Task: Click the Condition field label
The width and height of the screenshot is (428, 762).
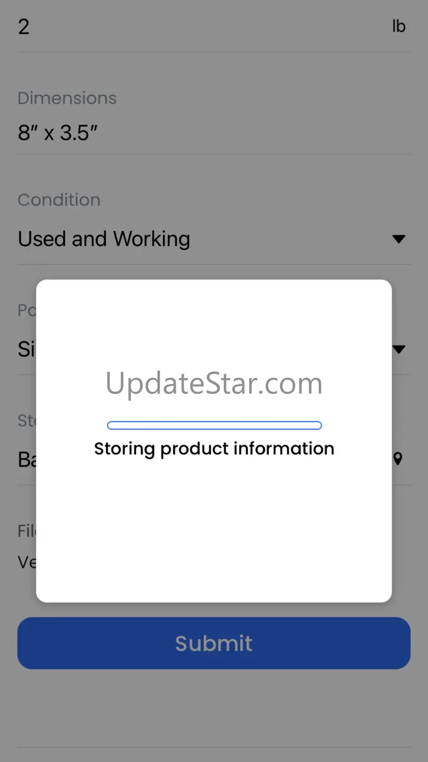Action: pyautogui.click(x=59, y=200)
